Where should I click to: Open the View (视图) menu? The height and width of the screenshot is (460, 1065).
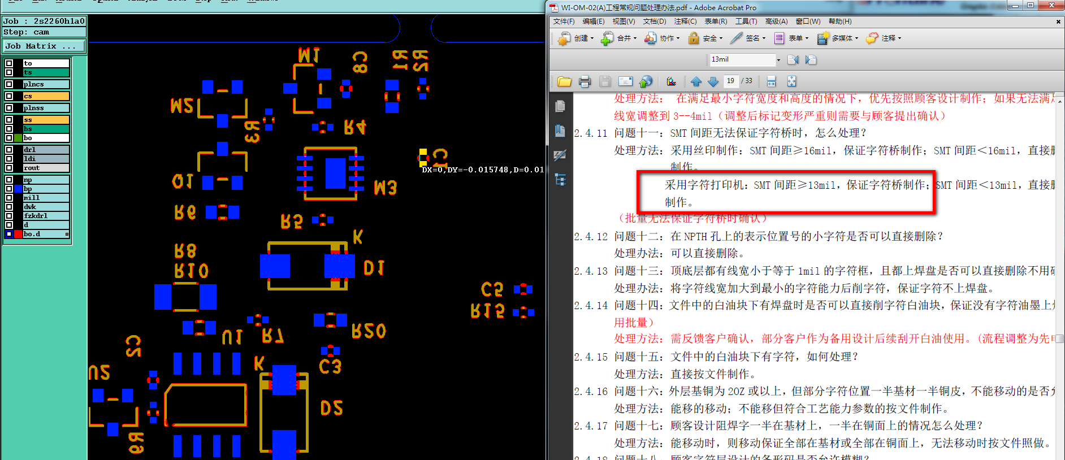pos(624,21)
